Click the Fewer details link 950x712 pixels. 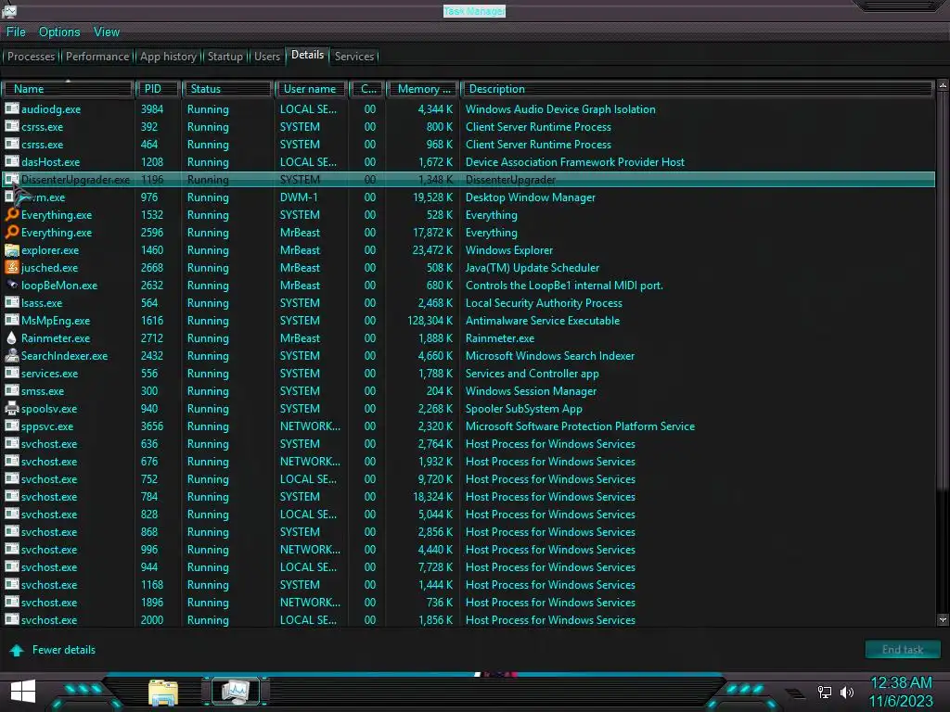click(x=64, y=650)
